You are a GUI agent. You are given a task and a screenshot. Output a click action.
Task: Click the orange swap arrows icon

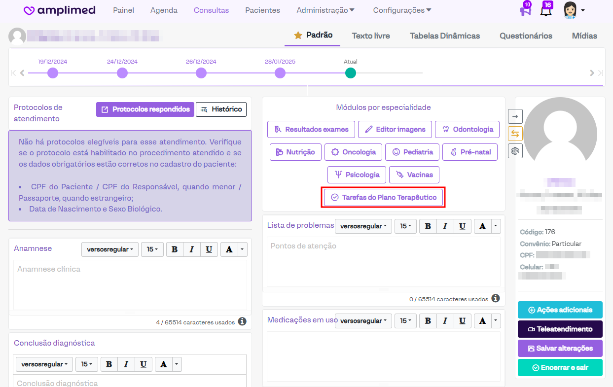(515, 134)
